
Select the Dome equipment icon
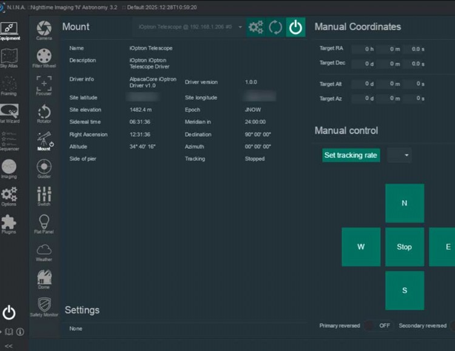[44, 279]
